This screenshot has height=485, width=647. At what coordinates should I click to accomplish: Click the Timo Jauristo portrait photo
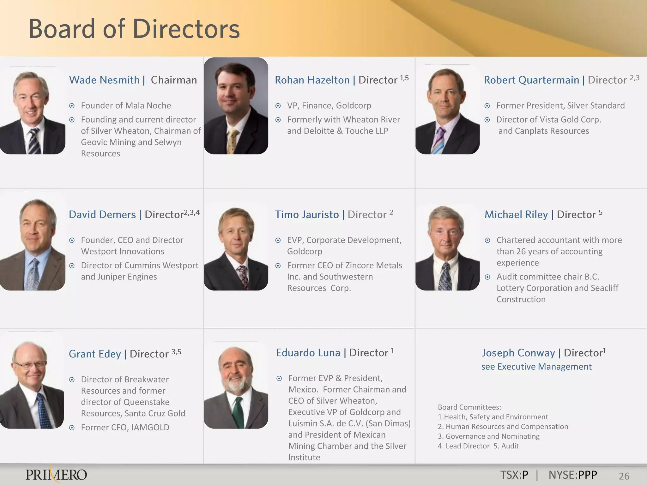click(x=236, y=247)
